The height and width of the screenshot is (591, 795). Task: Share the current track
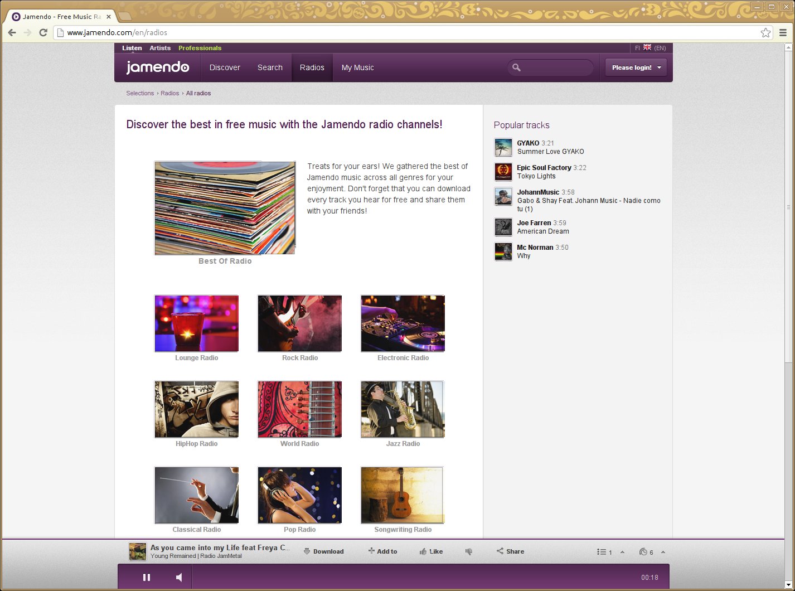510,551
